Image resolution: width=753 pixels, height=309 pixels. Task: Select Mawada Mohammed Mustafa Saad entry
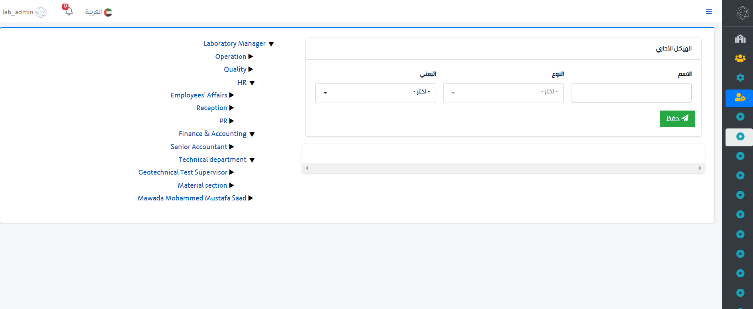coord(192,198)
